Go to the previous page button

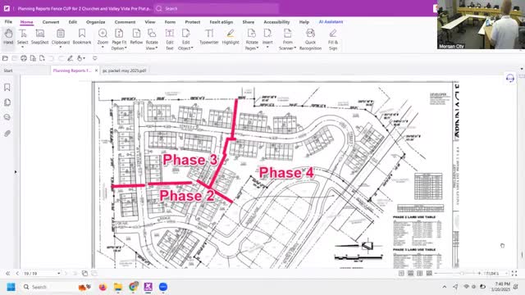tap(17, 274)
